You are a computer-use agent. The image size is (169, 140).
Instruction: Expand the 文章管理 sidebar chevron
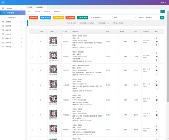click(x=22, y=42)
